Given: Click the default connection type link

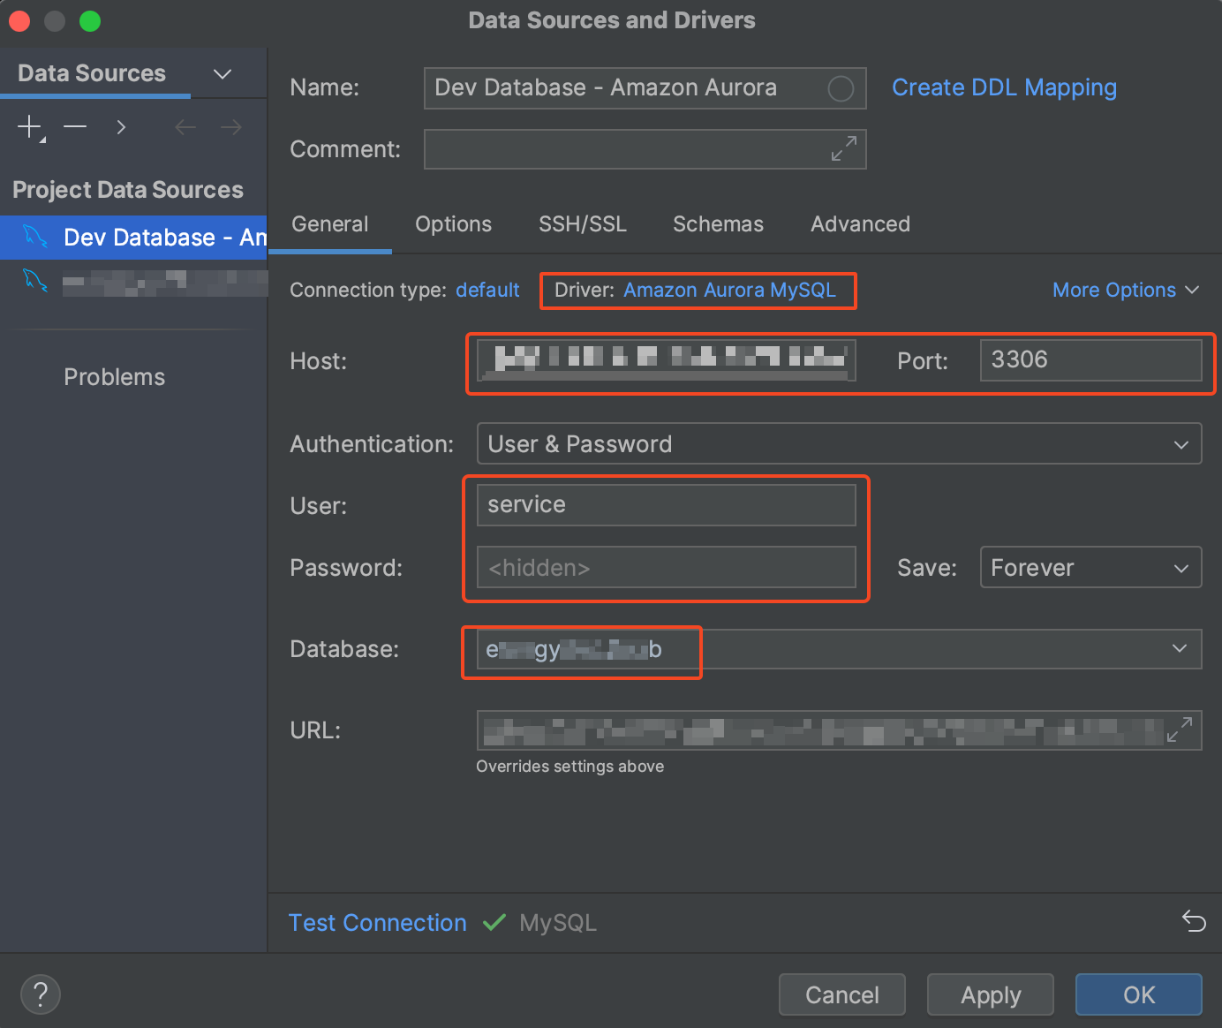Looking at the screenshot, I should pyautogui.click(x=487, y=290).
